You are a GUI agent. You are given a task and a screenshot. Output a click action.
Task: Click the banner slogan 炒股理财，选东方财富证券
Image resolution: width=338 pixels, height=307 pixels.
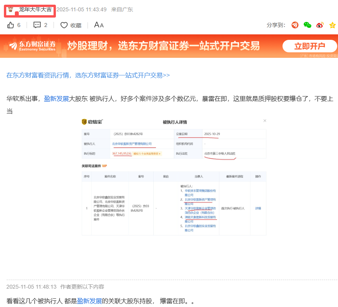(x=163, y=46)
